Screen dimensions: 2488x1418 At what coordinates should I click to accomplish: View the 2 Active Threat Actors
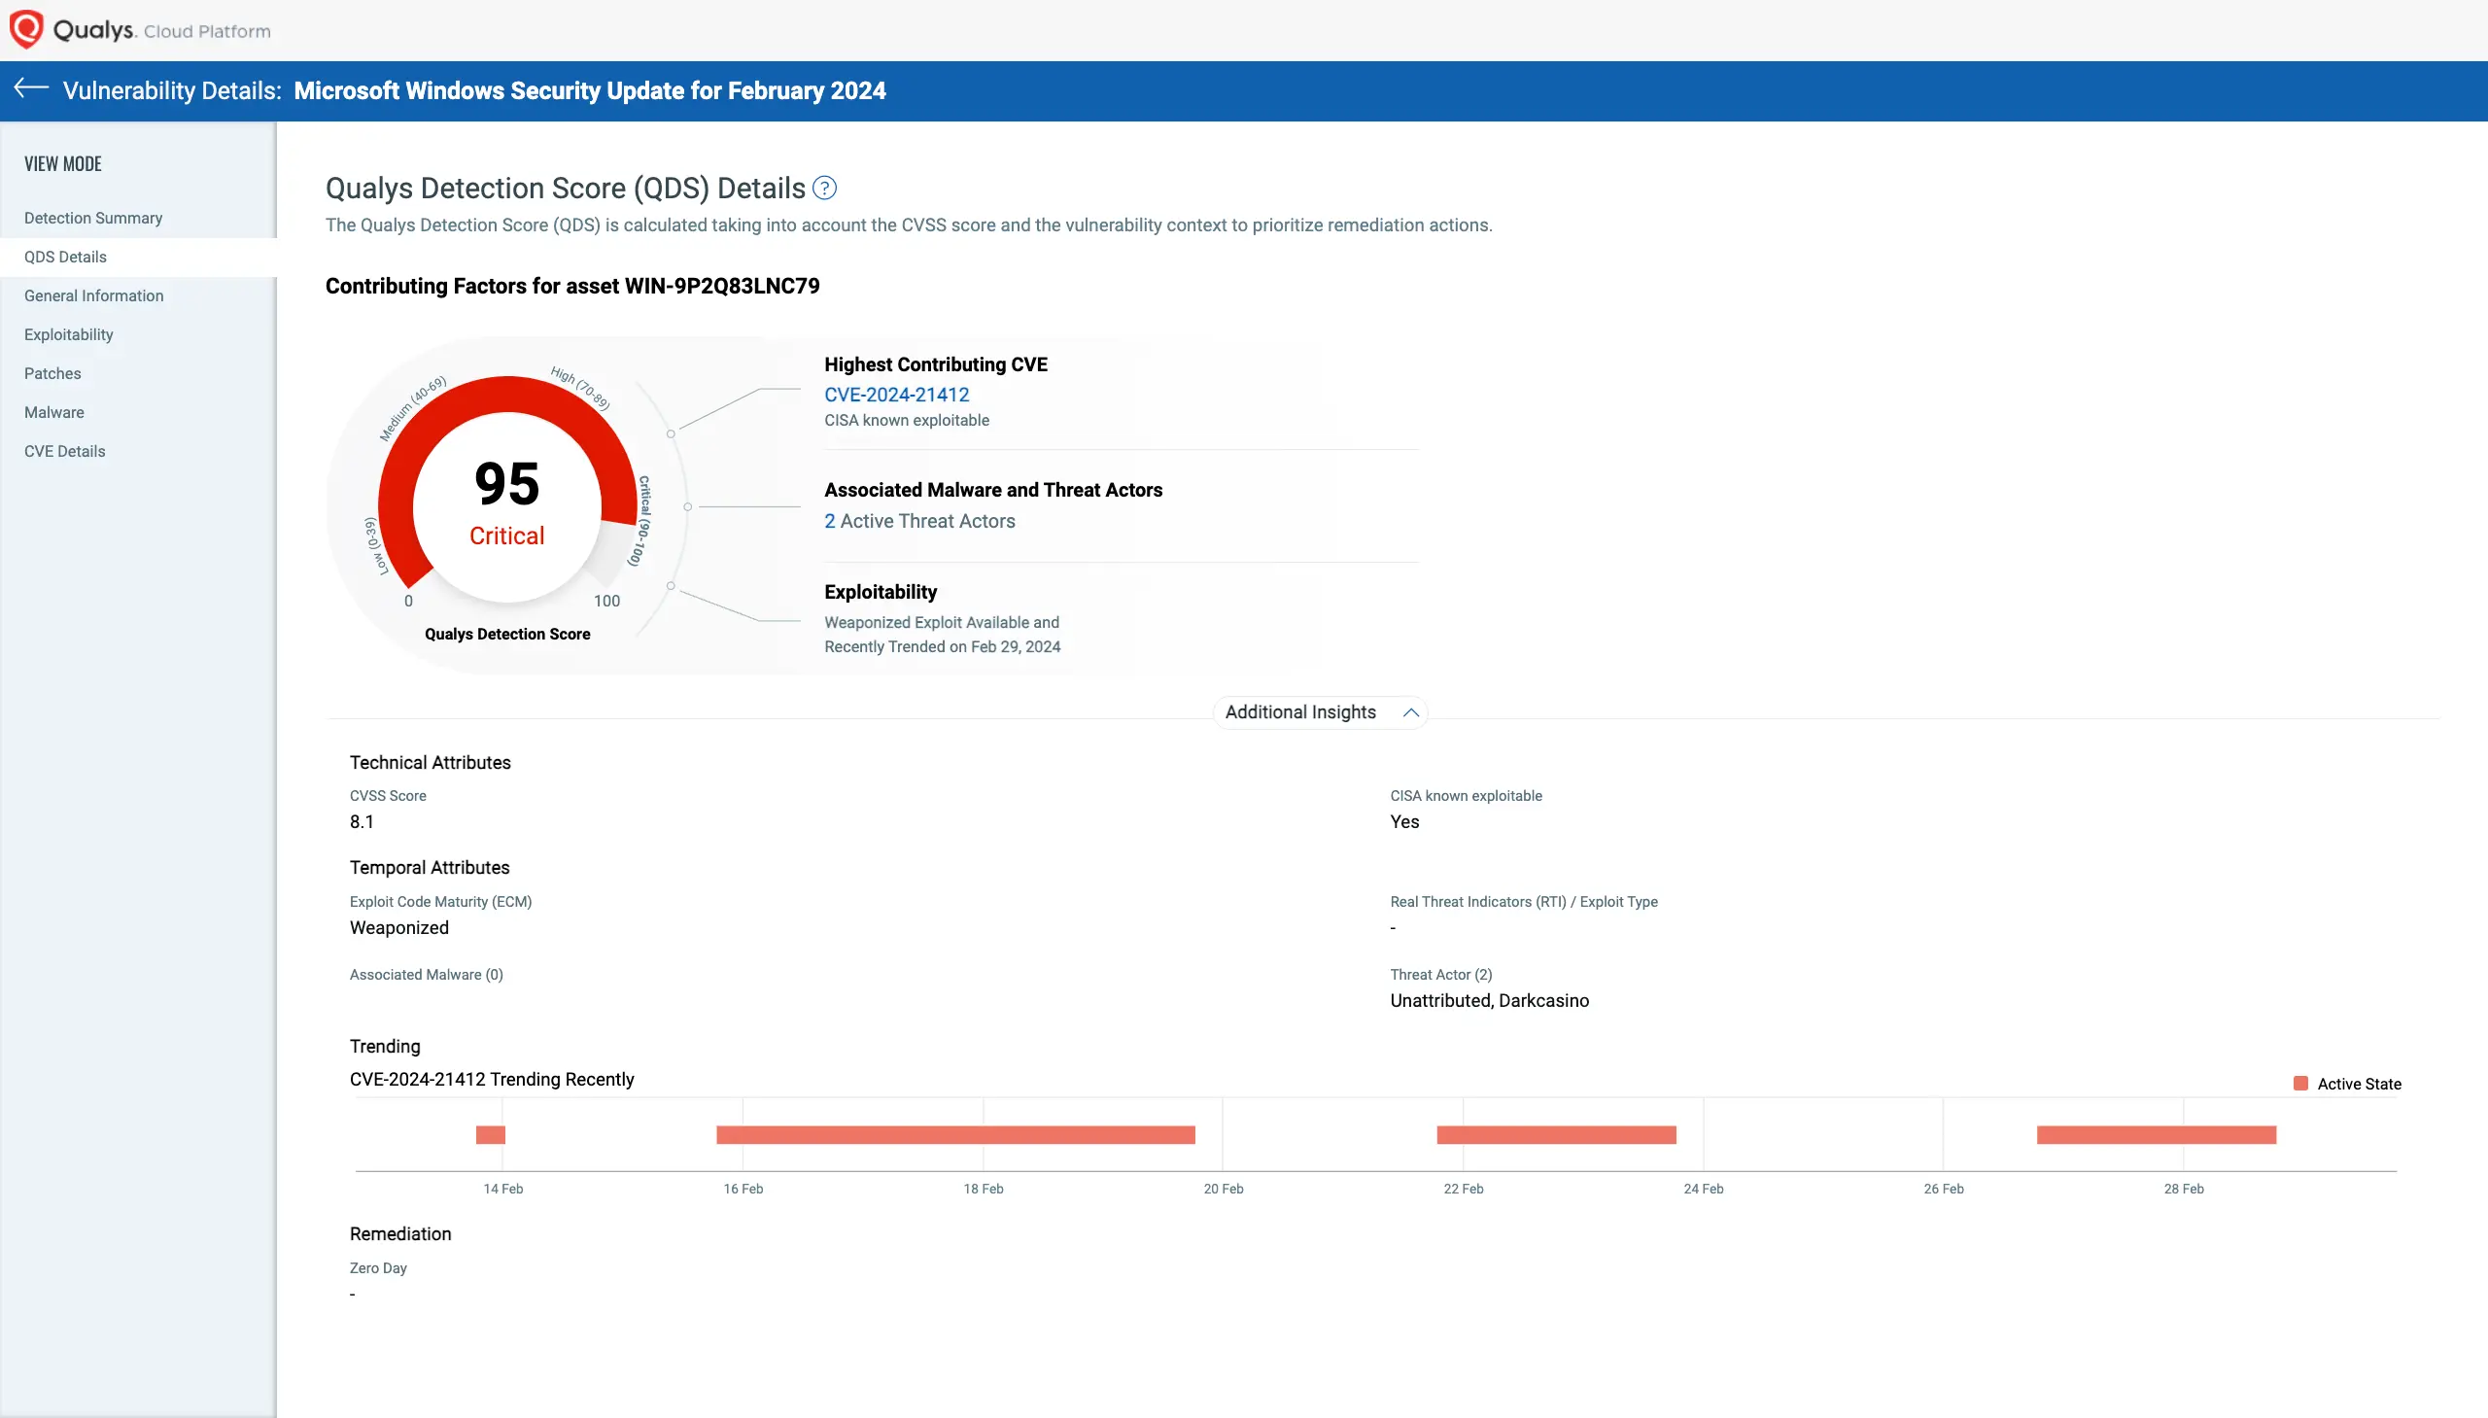[x=920, y=521]
